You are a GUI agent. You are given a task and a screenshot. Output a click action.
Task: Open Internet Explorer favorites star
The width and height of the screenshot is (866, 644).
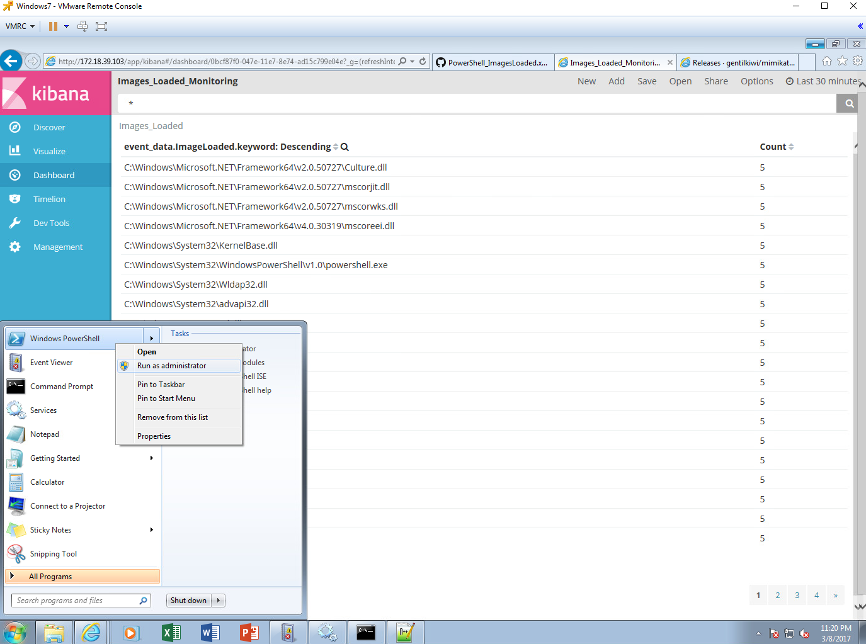pos(842,61)
